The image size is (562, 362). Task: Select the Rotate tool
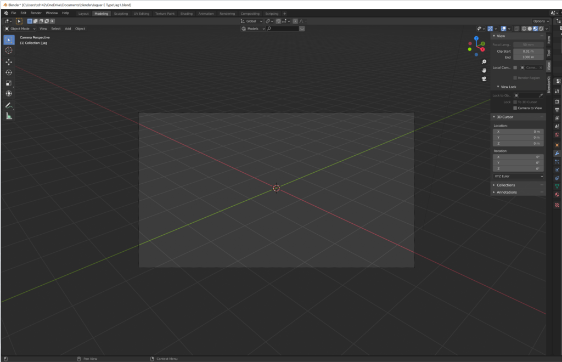click(x=9, y=72)
